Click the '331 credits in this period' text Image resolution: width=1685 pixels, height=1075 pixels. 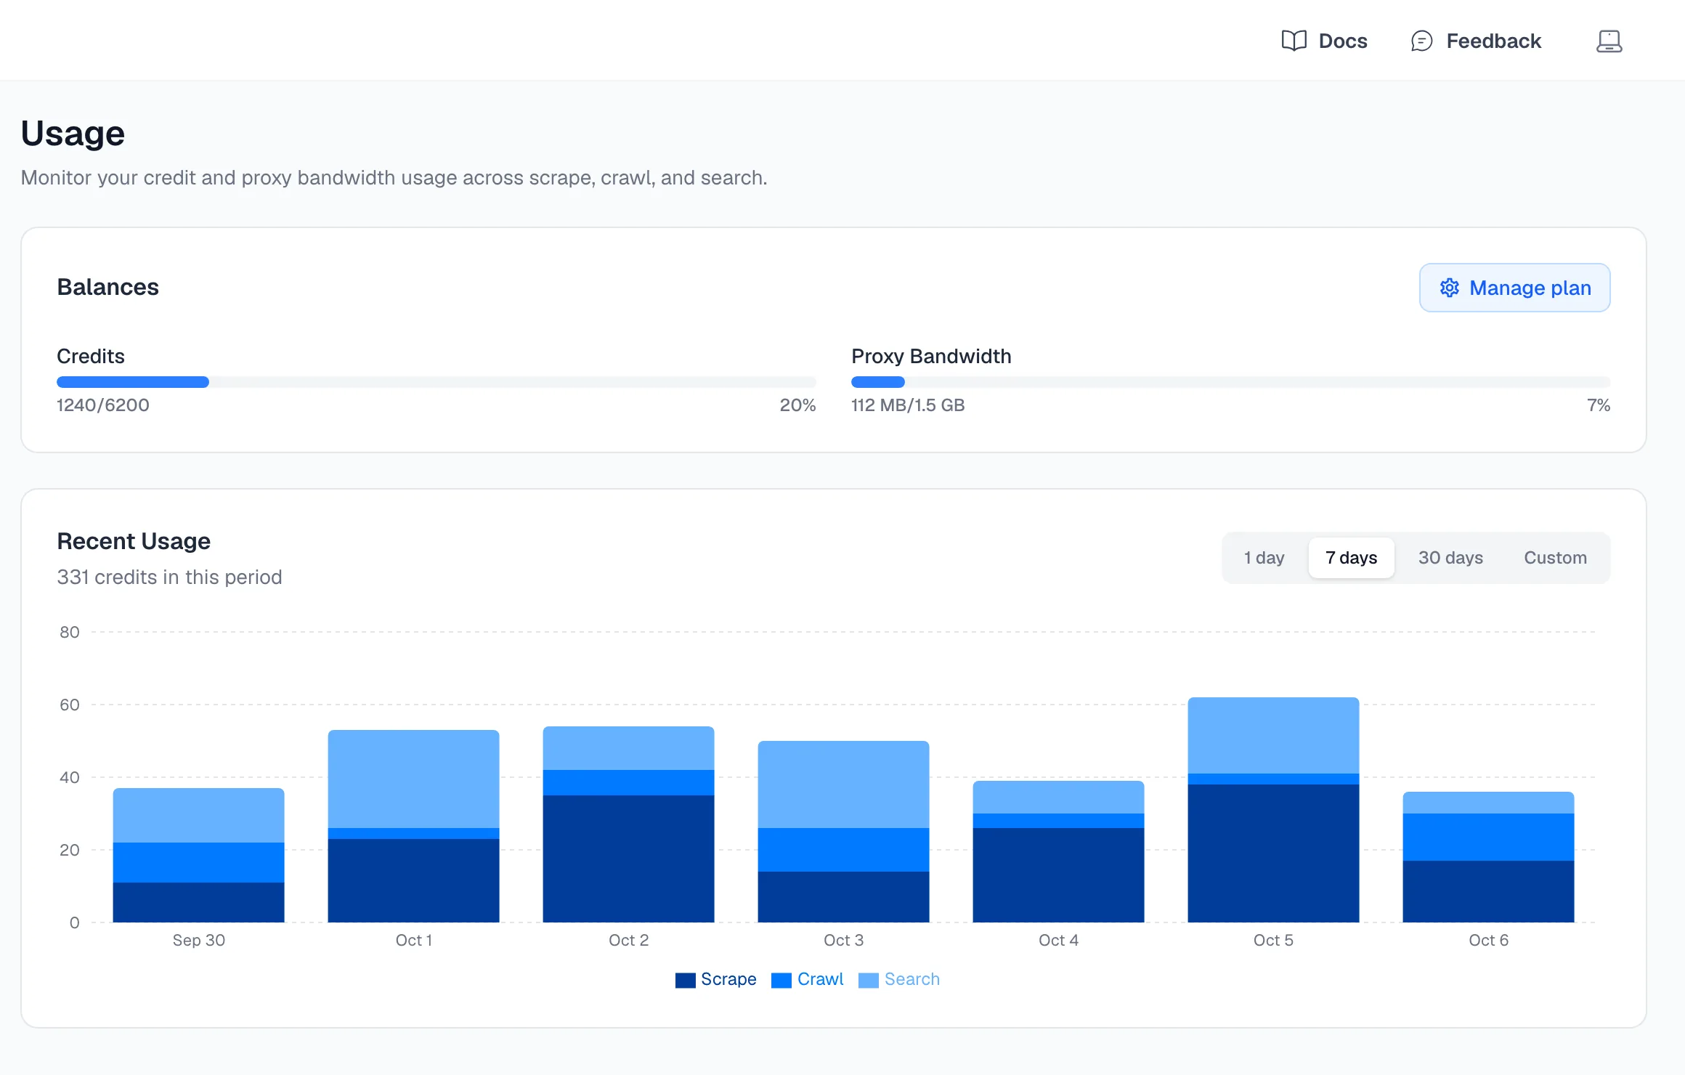(x=169, y=577)
